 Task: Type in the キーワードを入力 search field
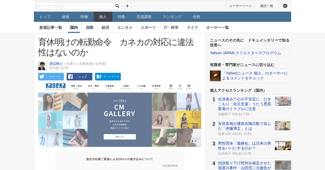click(75, 6)
